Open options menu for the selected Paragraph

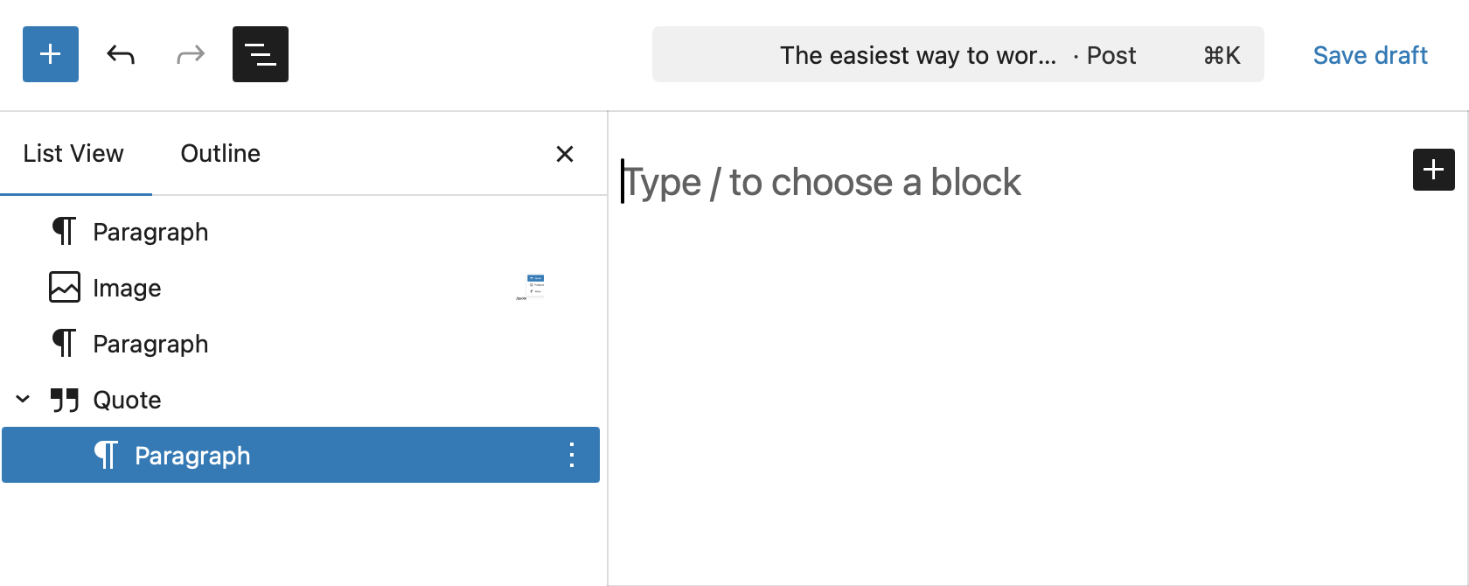(572, 455)
